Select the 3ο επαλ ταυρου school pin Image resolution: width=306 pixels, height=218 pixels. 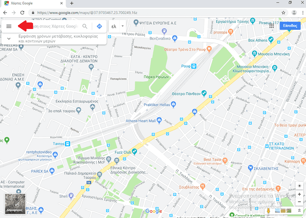coord(78,110)
